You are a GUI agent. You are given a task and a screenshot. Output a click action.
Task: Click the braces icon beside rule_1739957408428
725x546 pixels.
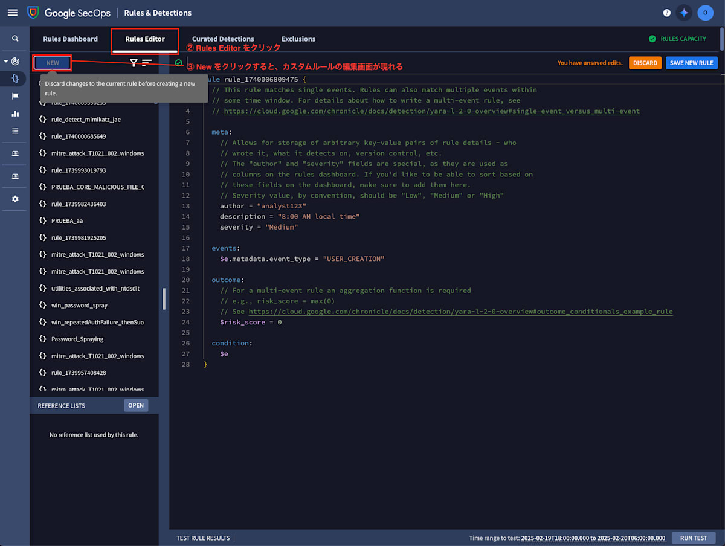(x=43, y=373)
